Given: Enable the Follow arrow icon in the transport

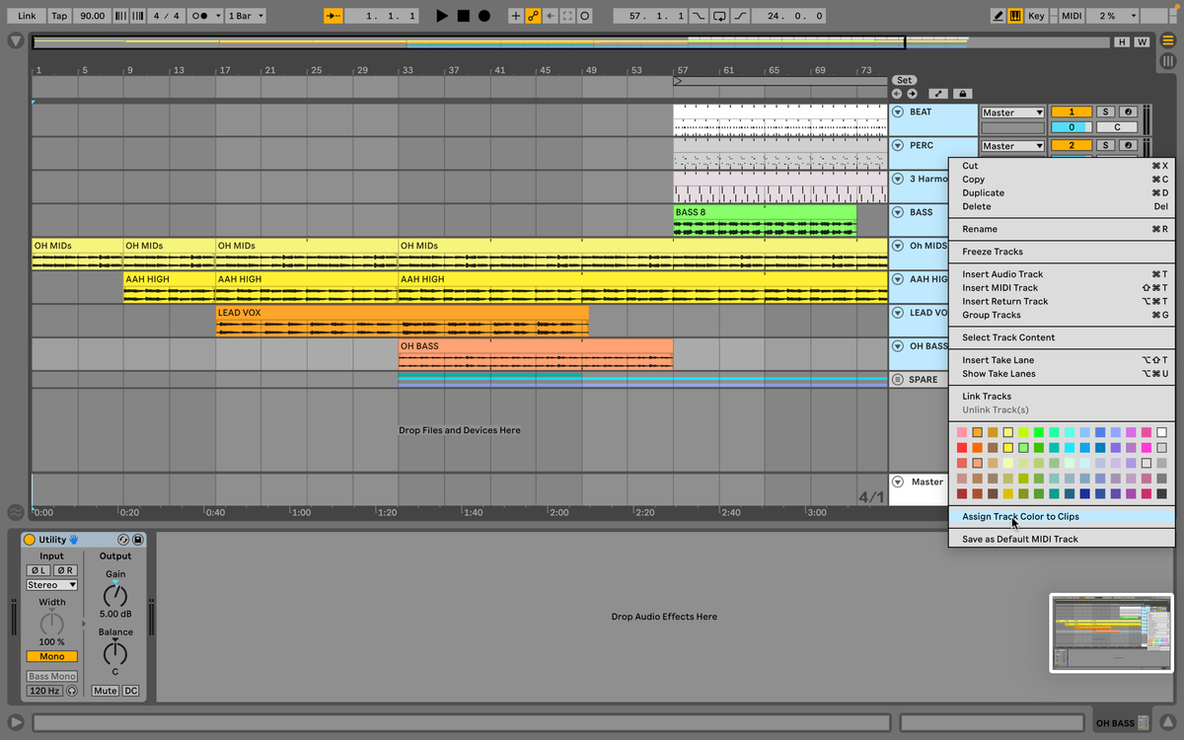Looking at the screenshot, I should [x=332, y=16].
